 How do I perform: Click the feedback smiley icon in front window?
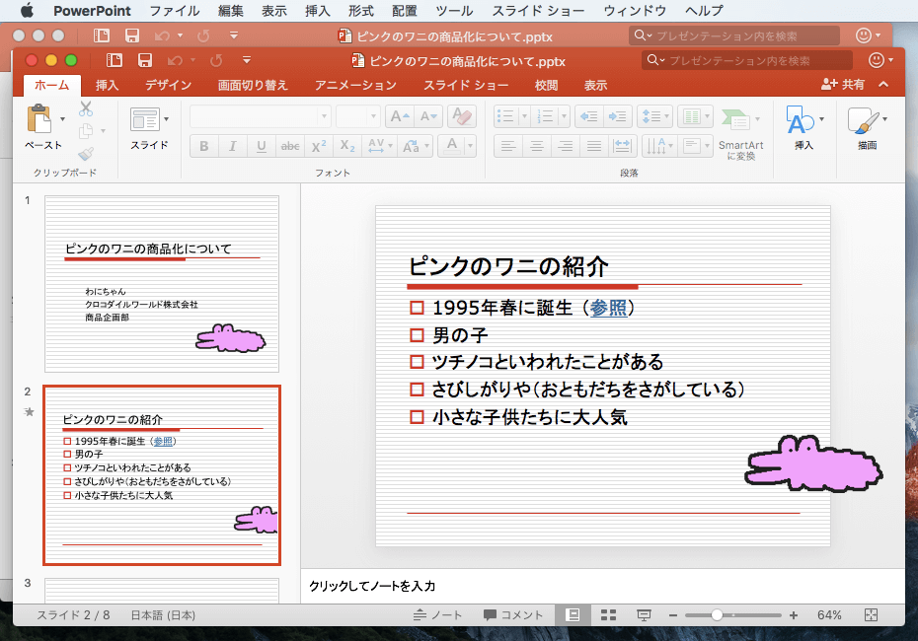tap(877, 60)
